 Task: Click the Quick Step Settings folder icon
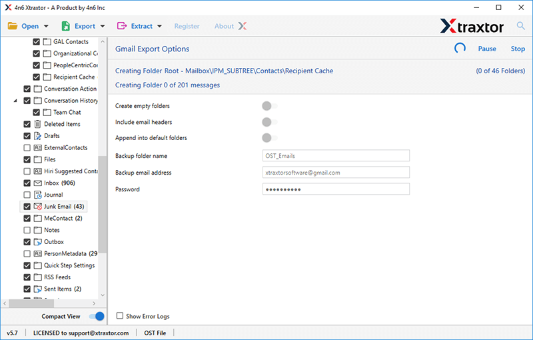pyautogui.click(x=38, y=265)
